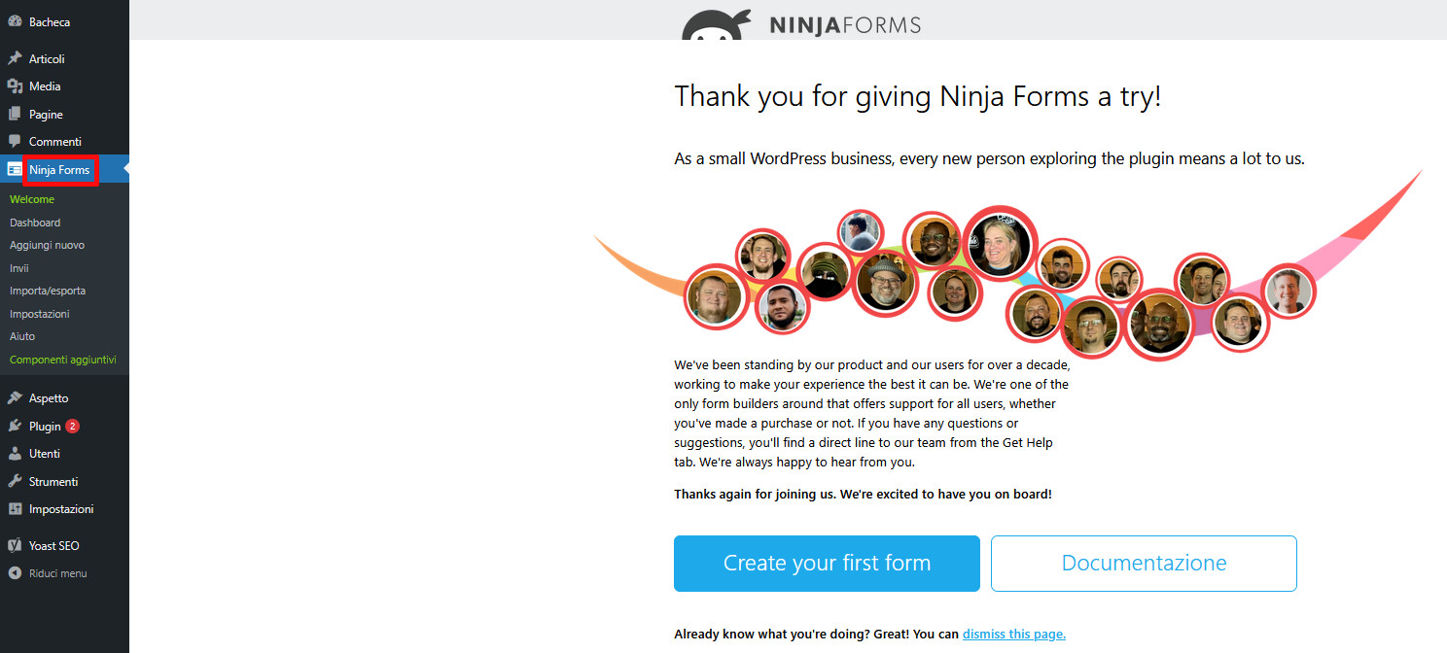
Task: Click the Bacheca dashboard gauge icon
Action: 15,21
